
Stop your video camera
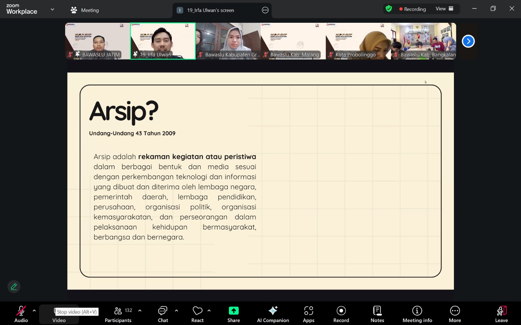[59, 313]
